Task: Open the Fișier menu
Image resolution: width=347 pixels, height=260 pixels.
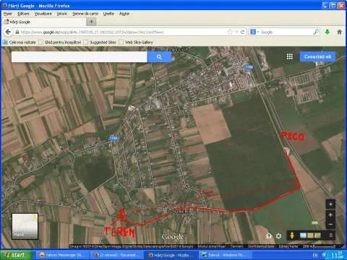Action: pos(8,14)
